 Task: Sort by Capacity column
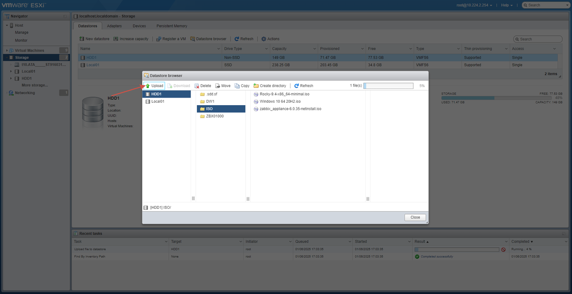279,49
